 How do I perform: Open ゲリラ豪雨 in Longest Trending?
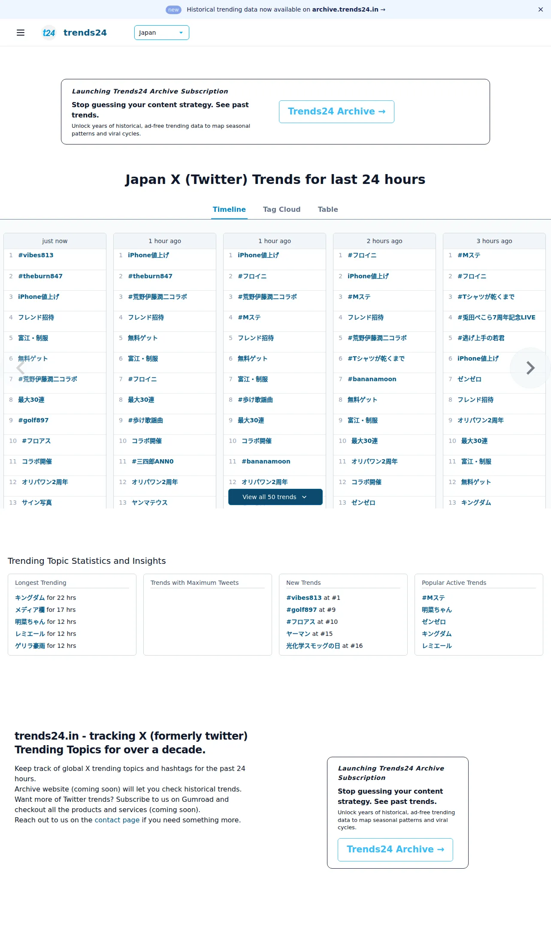pyautogui.click(x=30, y=646)
